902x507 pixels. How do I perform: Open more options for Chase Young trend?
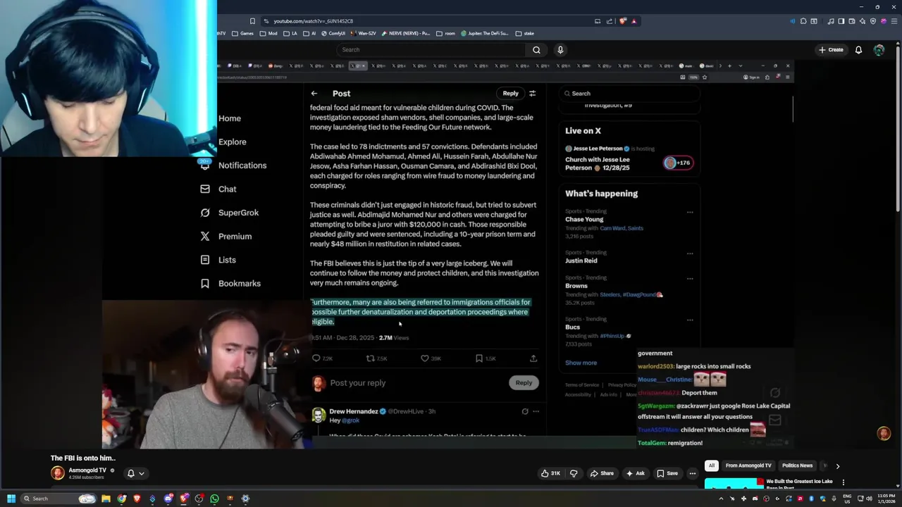click(x=690, y=212)
